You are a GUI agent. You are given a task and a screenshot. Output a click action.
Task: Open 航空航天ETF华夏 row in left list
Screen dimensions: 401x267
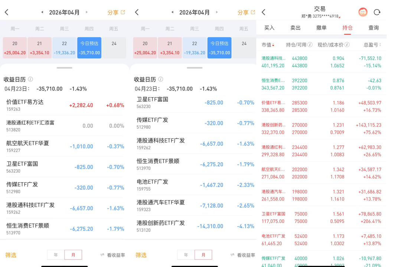click(x=65, y=146)
